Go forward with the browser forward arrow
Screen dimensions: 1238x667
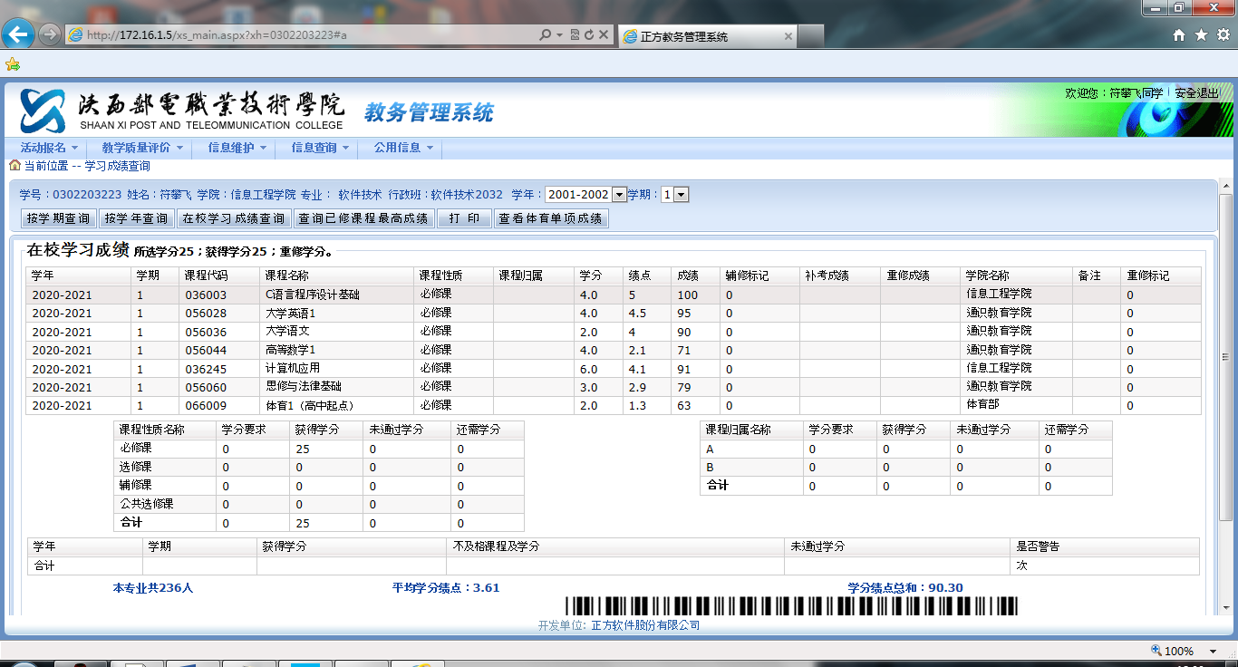pos(50,34)
